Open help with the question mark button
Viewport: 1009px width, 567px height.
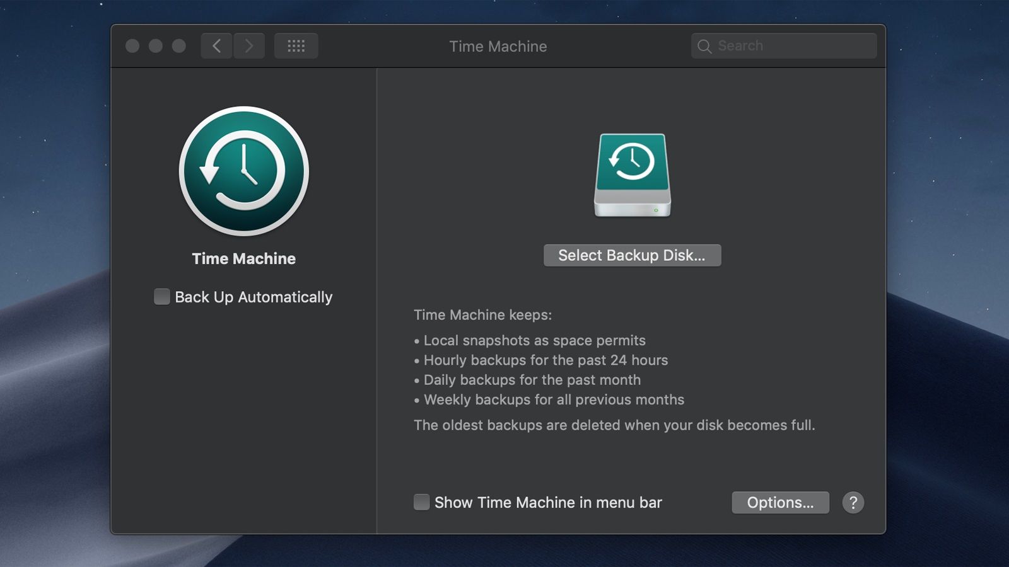[x=853, y=503]
